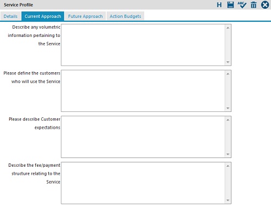Open the Future Approach tab
Screen dimensions: 271x208
pyautogui.click(x=85, y=16)
